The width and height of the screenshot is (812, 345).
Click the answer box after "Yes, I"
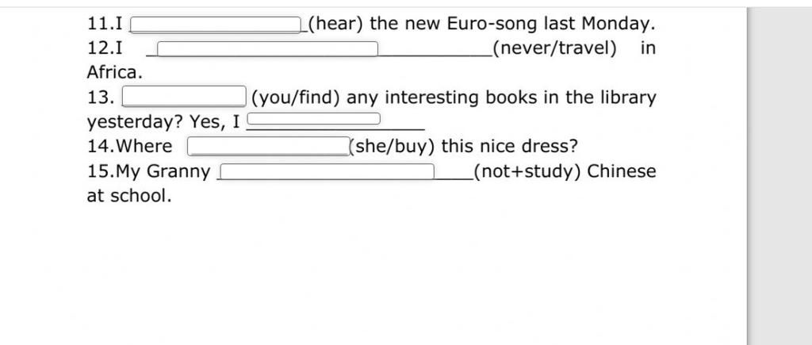tap(314, 119)
